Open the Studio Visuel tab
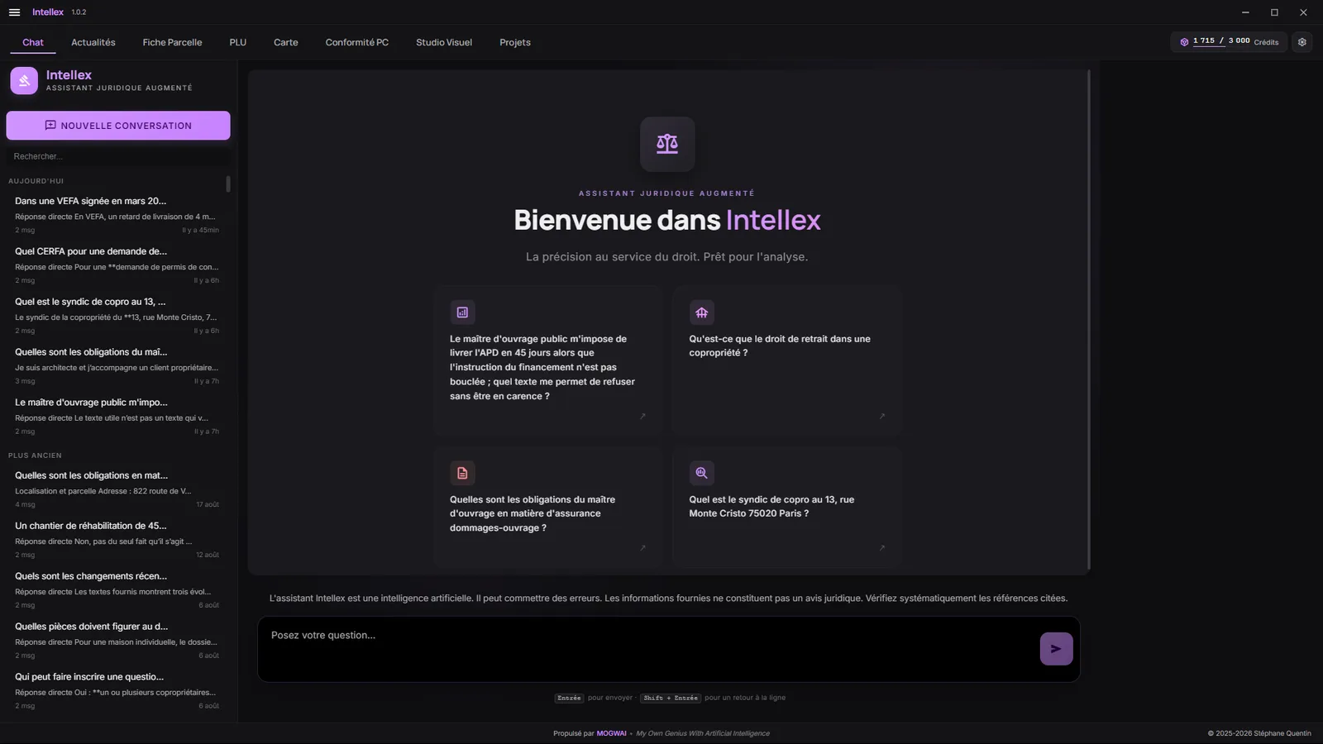Screen dimensions: 1323x744 tap(444, 42)
